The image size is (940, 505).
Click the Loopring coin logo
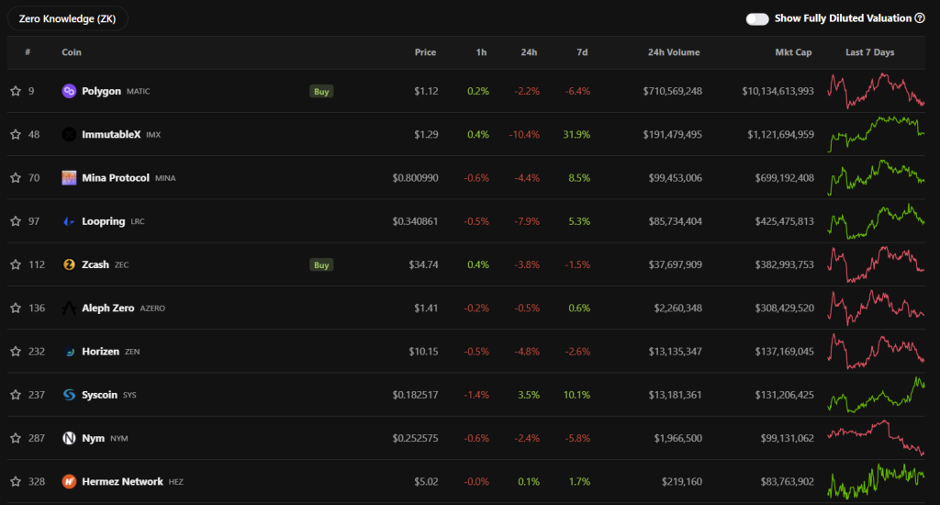coord(69,221)
